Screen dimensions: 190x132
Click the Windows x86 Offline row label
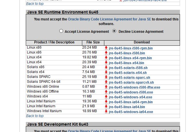[43, 91]
